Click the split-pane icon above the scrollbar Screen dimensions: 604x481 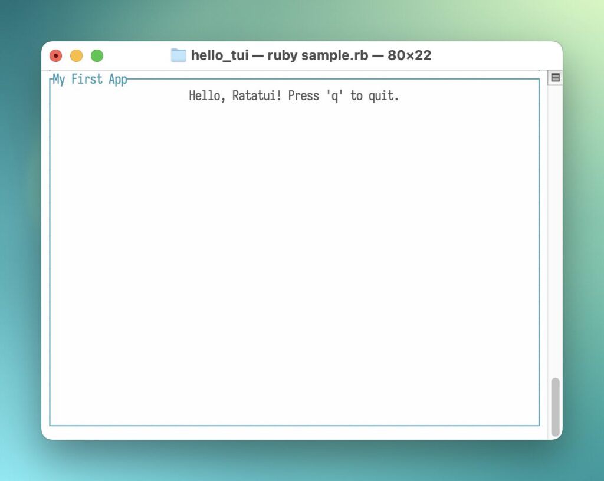pyautogui.click(x=555, y=77)
